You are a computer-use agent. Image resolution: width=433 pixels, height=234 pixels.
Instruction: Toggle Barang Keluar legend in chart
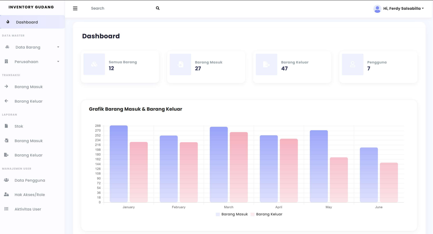[x=266, y=214]
